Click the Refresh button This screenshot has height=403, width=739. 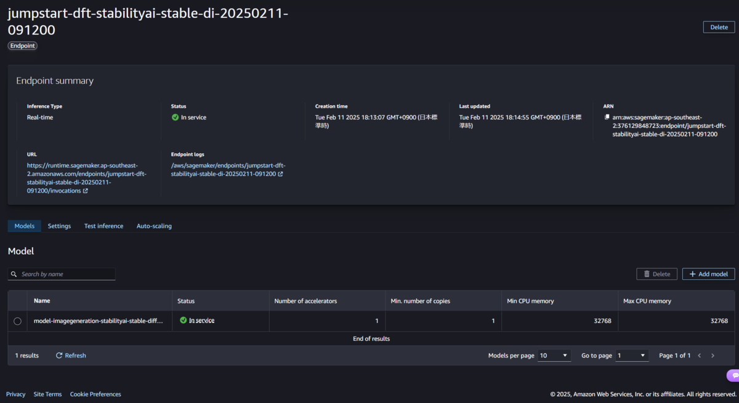(71, 356)
